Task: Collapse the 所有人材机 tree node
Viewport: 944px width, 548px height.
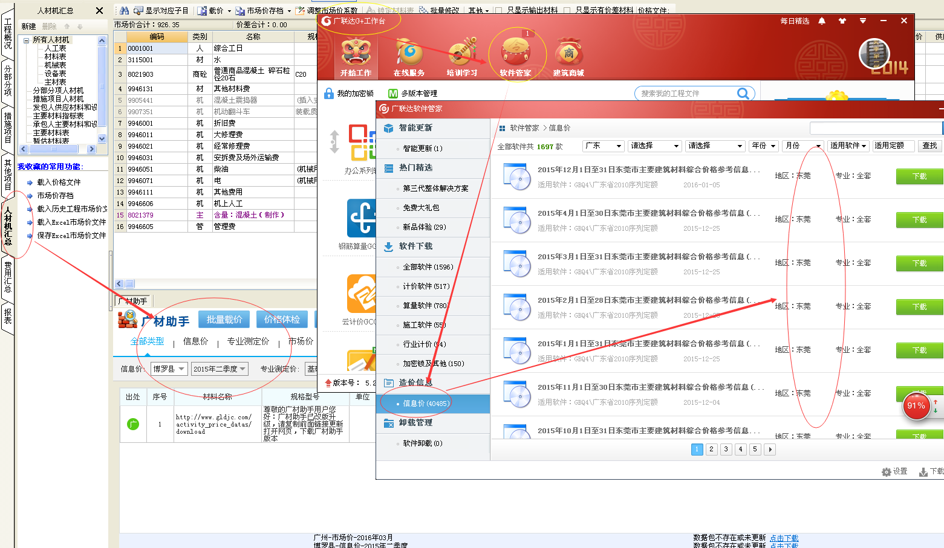Action: point(26,40)
